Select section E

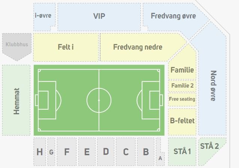click(87, 151)
